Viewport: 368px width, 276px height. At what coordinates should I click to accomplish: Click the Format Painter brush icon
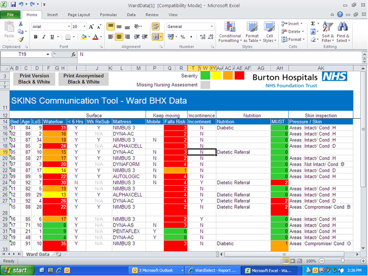[x=21, y=40]
